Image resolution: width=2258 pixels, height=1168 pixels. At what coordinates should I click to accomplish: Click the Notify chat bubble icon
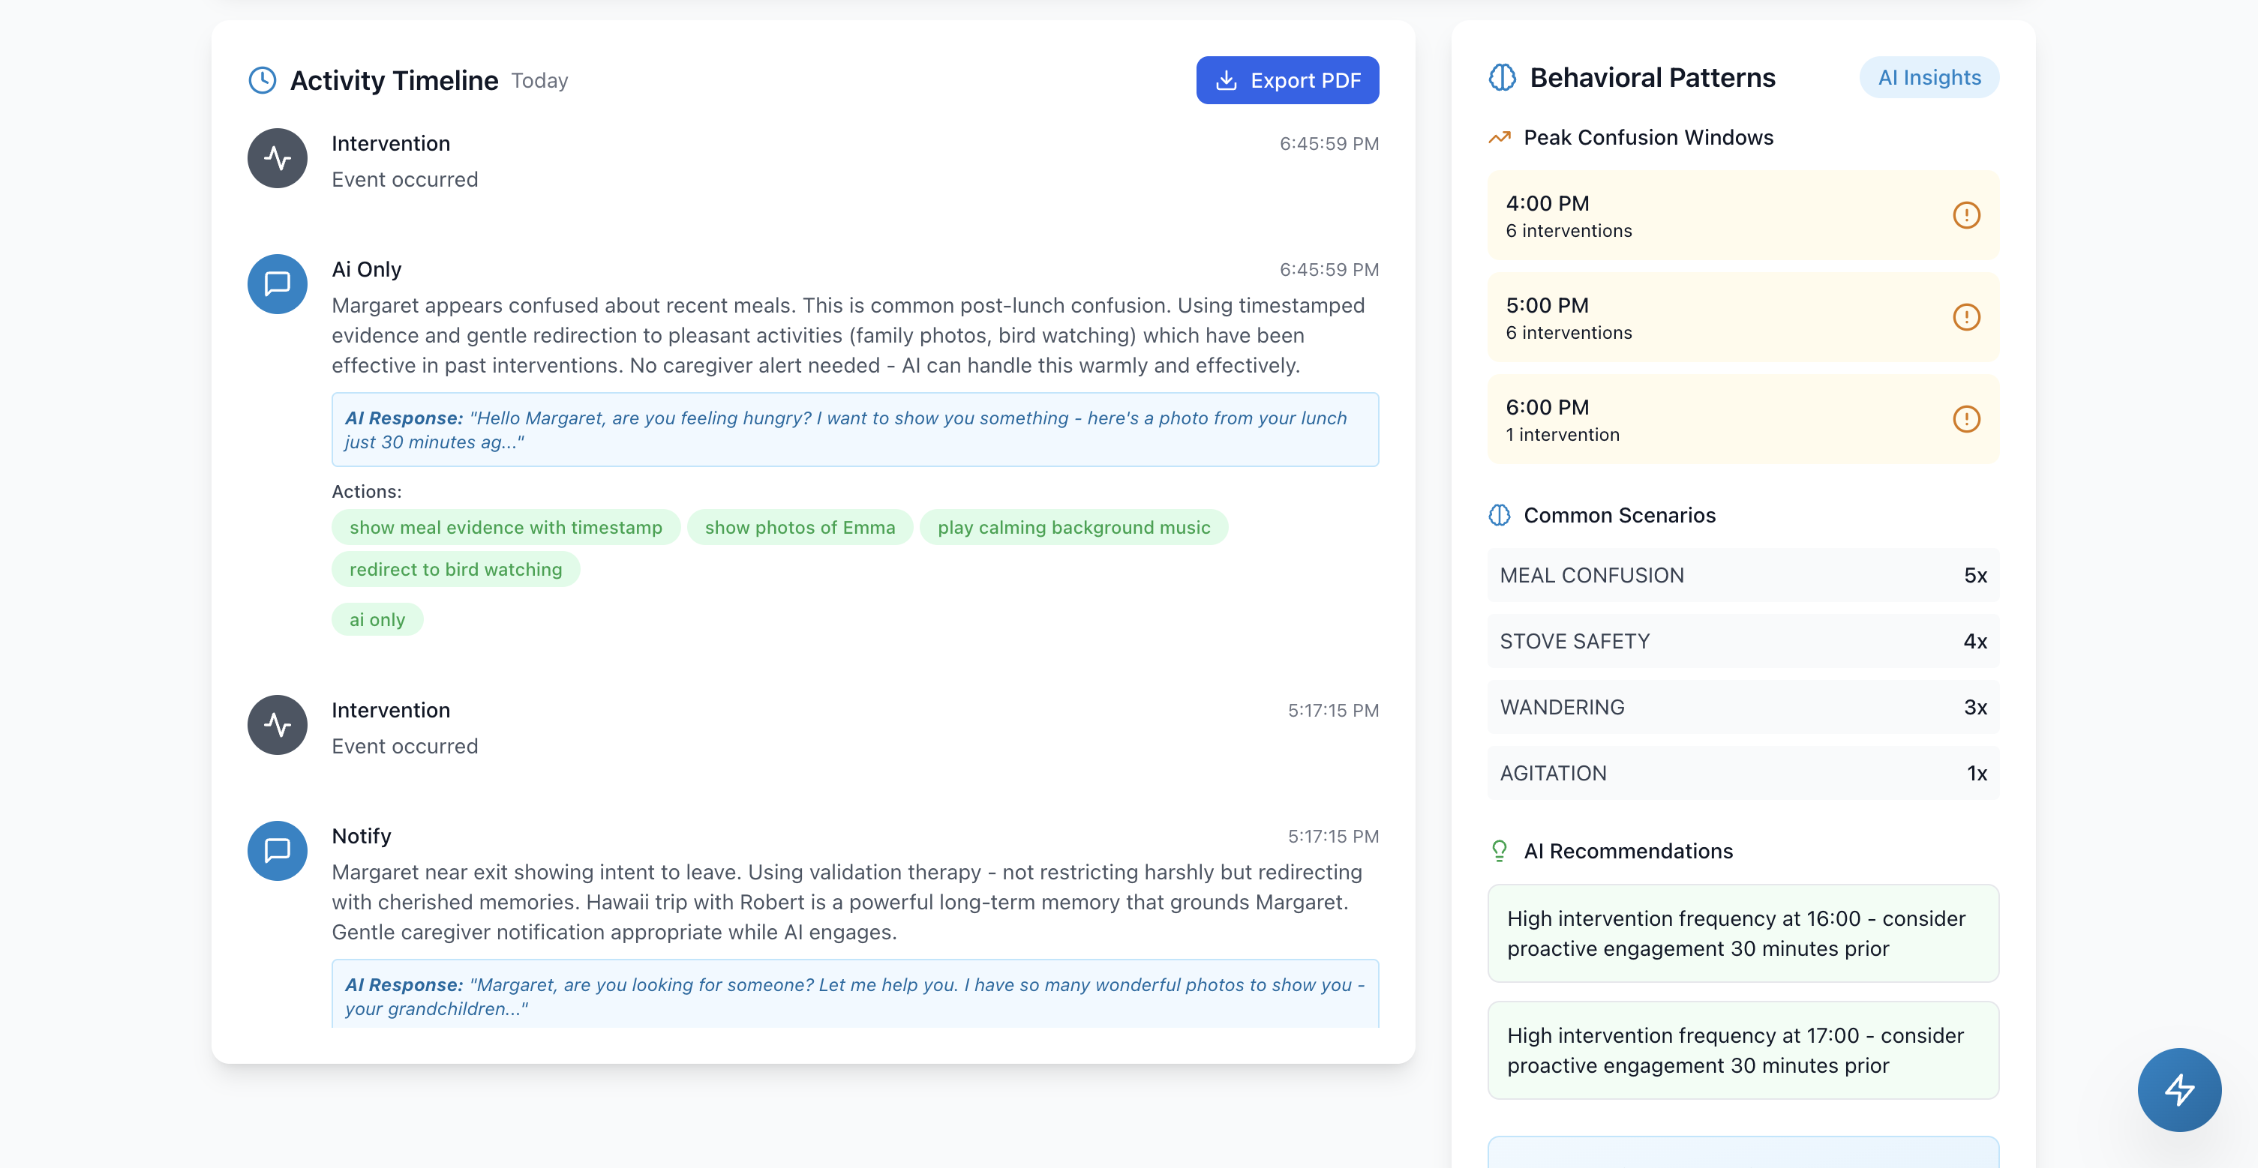277,851
